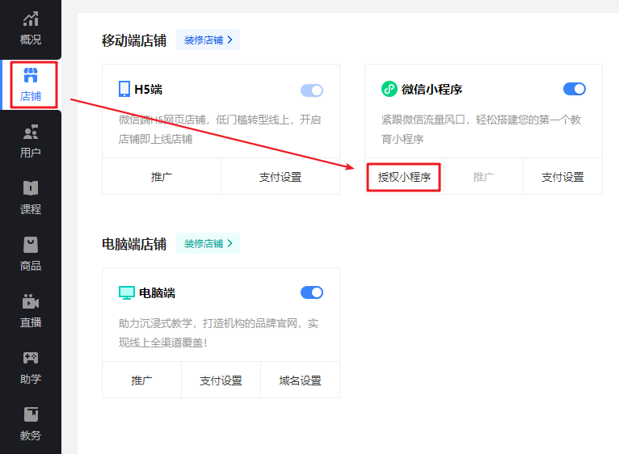This screenshot has width=619, height=454.
Task: Click description starting 微信端H5网页店铺
Action: [x=220, y=129]
